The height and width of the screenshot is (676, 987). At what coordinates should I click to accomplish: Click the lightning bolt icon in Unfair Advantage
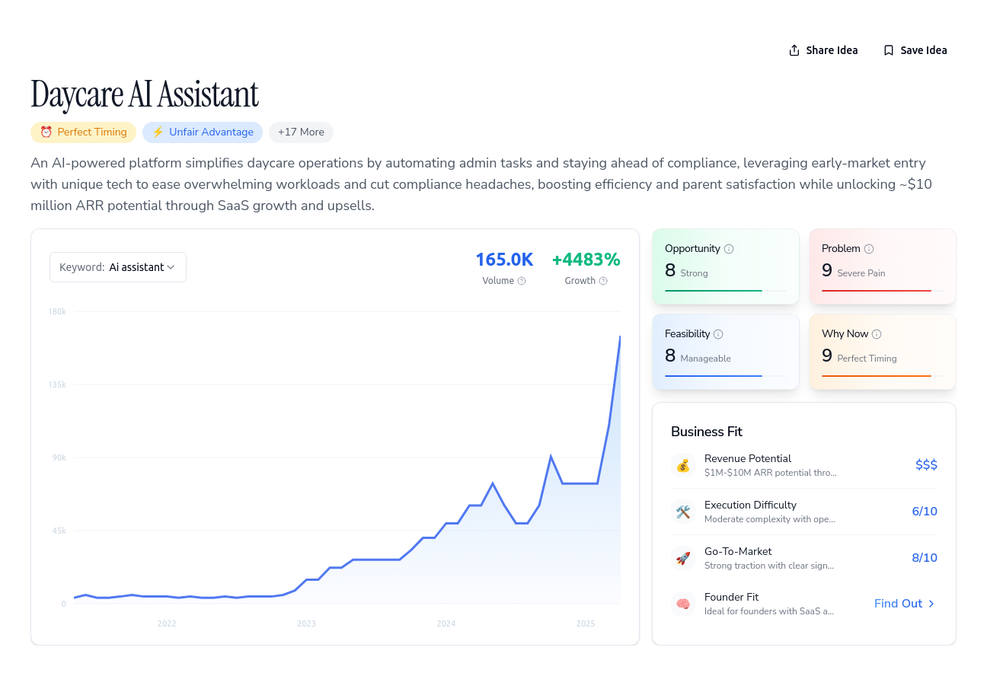(158, 132)
